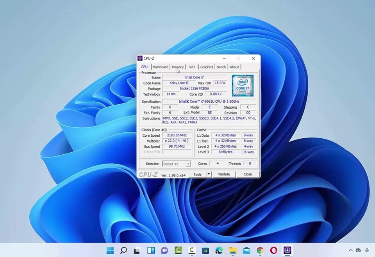Click the Technology 14 nm value
Viewport: 375px width, 257px height.
coord(171,94)
